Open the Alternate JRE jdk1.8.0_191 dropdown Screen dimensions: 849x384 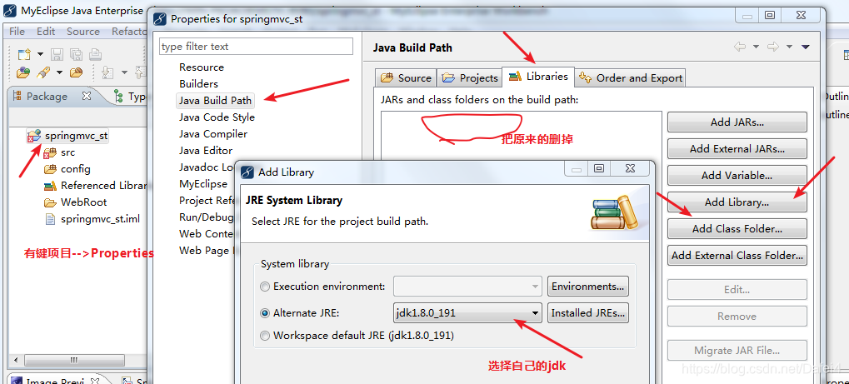coord(467,313)
